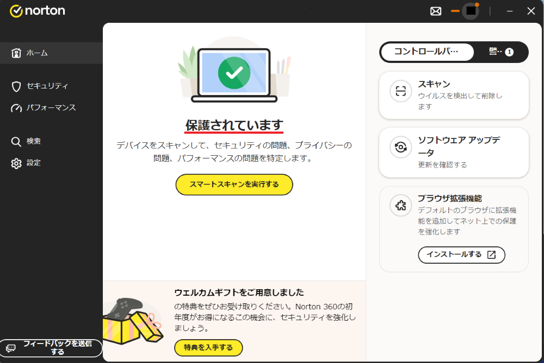Close the Norton window

(x=531, y=11)
